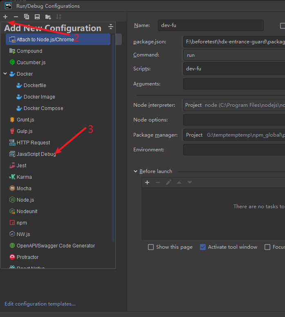
Task: Click the Environment input field
Action: [234, 150]
